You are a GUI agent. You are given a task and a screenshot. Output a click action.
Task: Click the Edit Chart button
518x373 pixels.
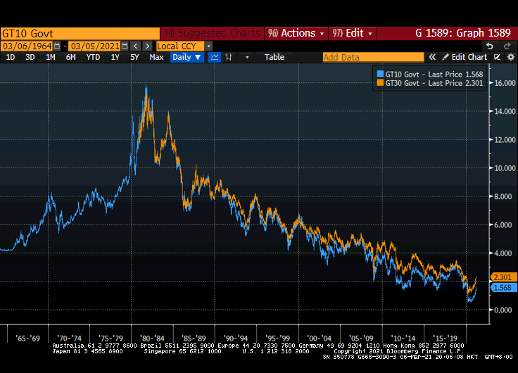tap(465, 57)
